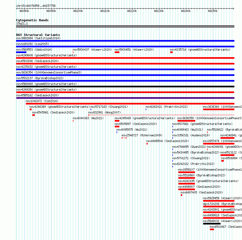Screen dimensions: 242x240
Task: Open variant nsv832991 (Wong2007)
Action: 104,112
